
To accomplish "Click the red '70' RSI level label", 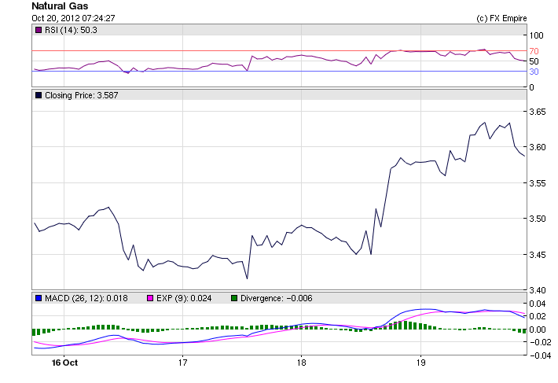I will [534, 51].
